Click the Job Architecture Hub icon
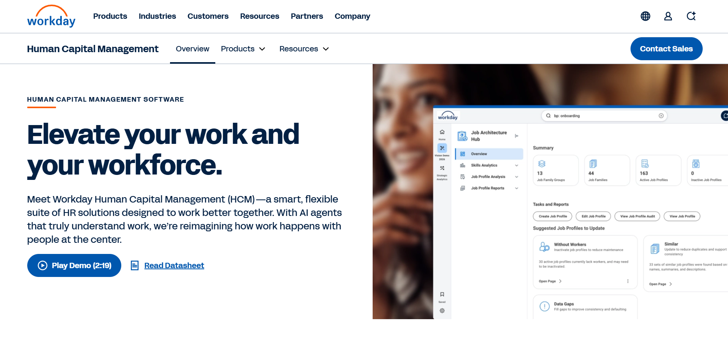Screen dimensions: 728x346 (x=462, y=136)
